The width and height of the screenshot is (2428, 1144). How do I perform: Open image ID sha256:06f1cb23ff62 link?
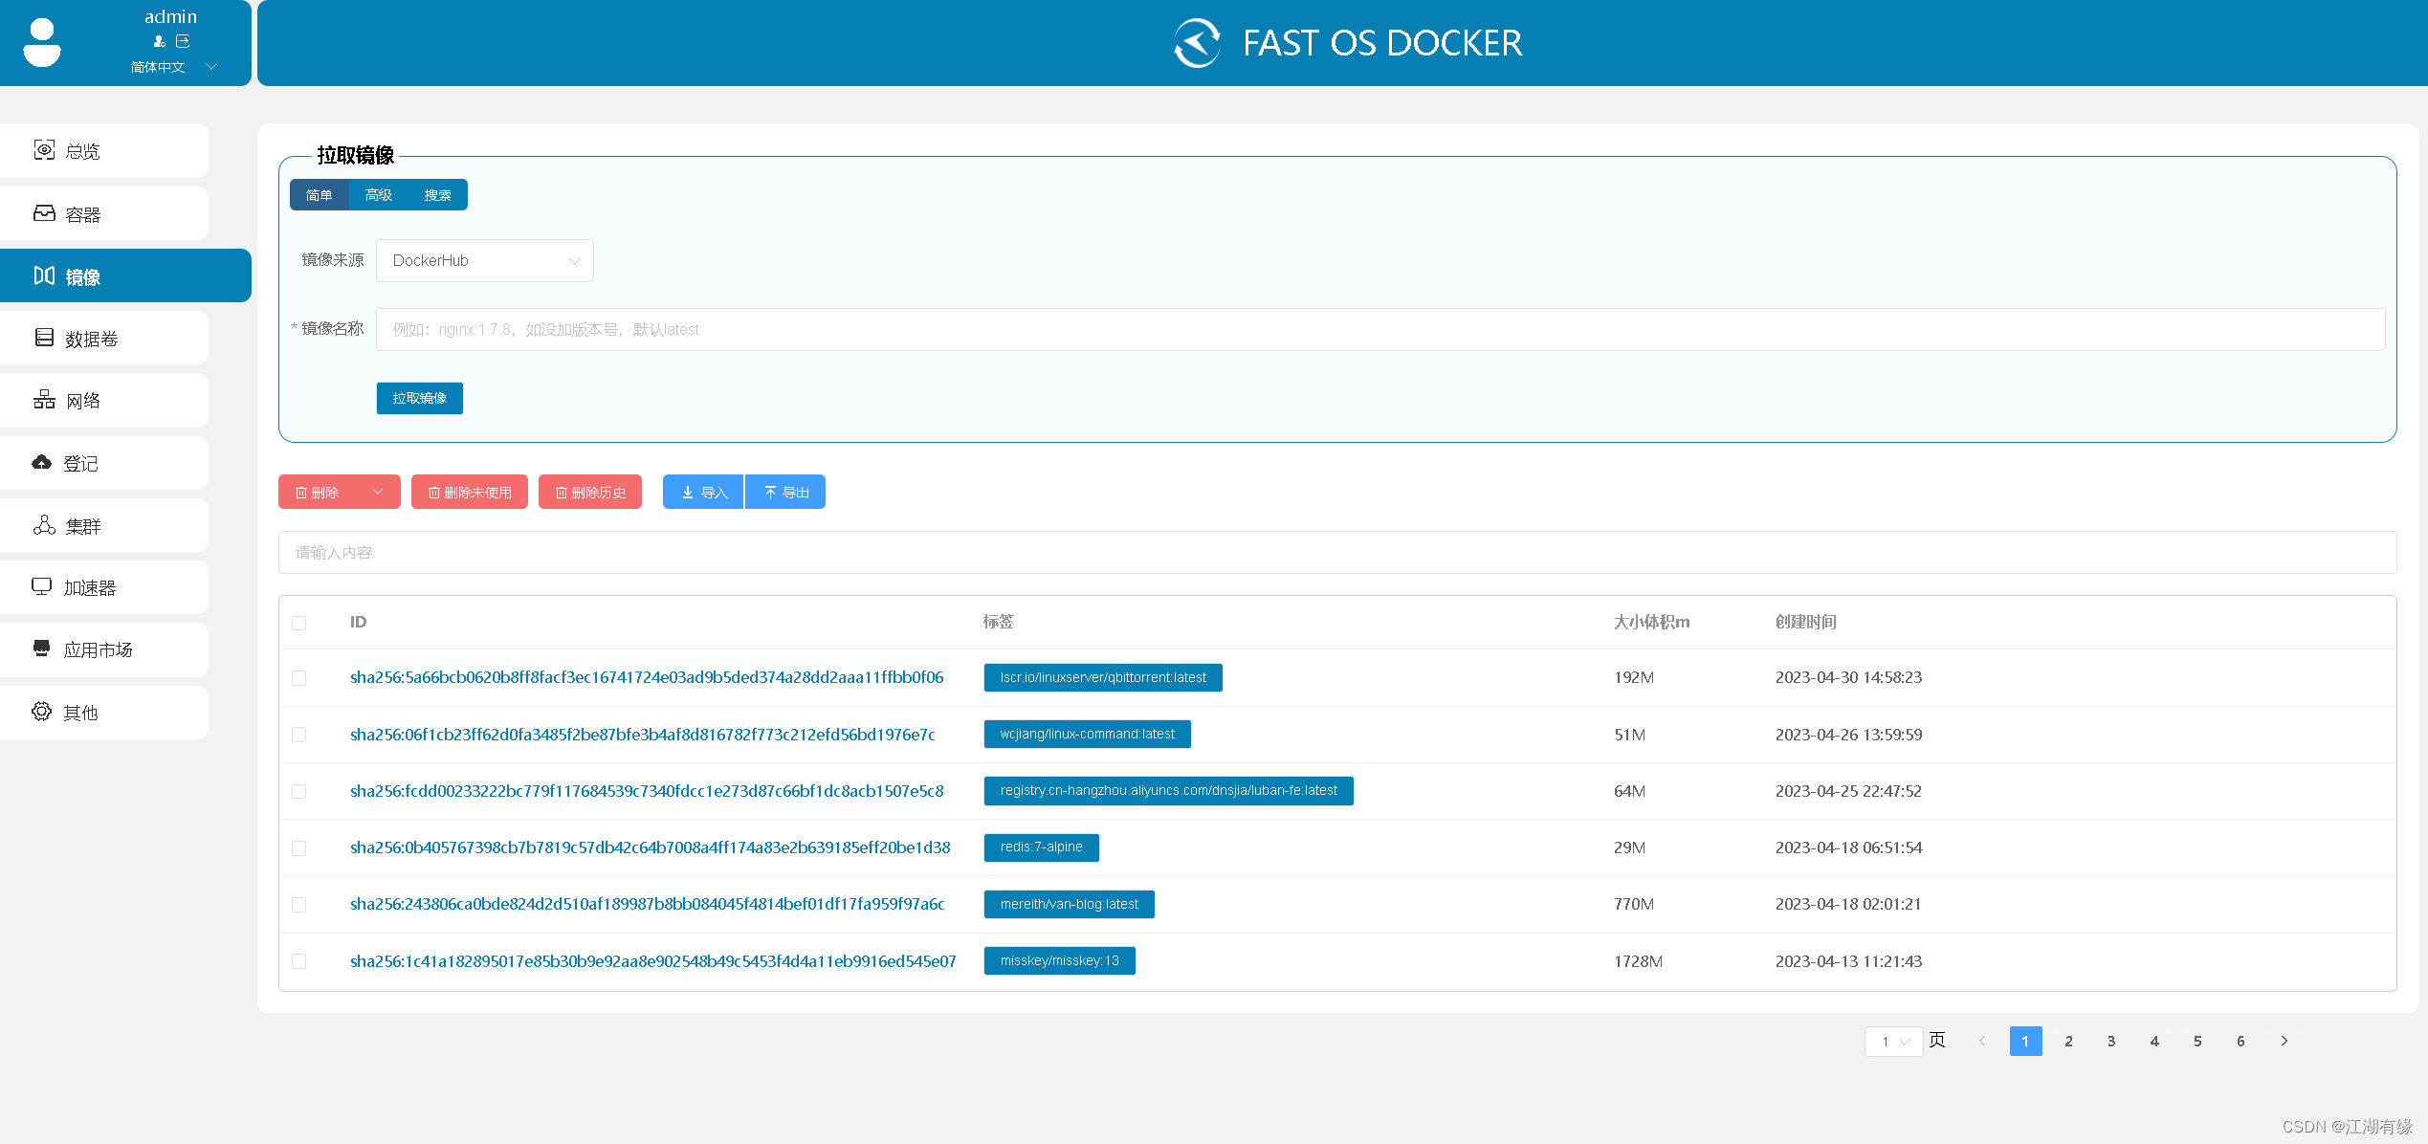643,735
